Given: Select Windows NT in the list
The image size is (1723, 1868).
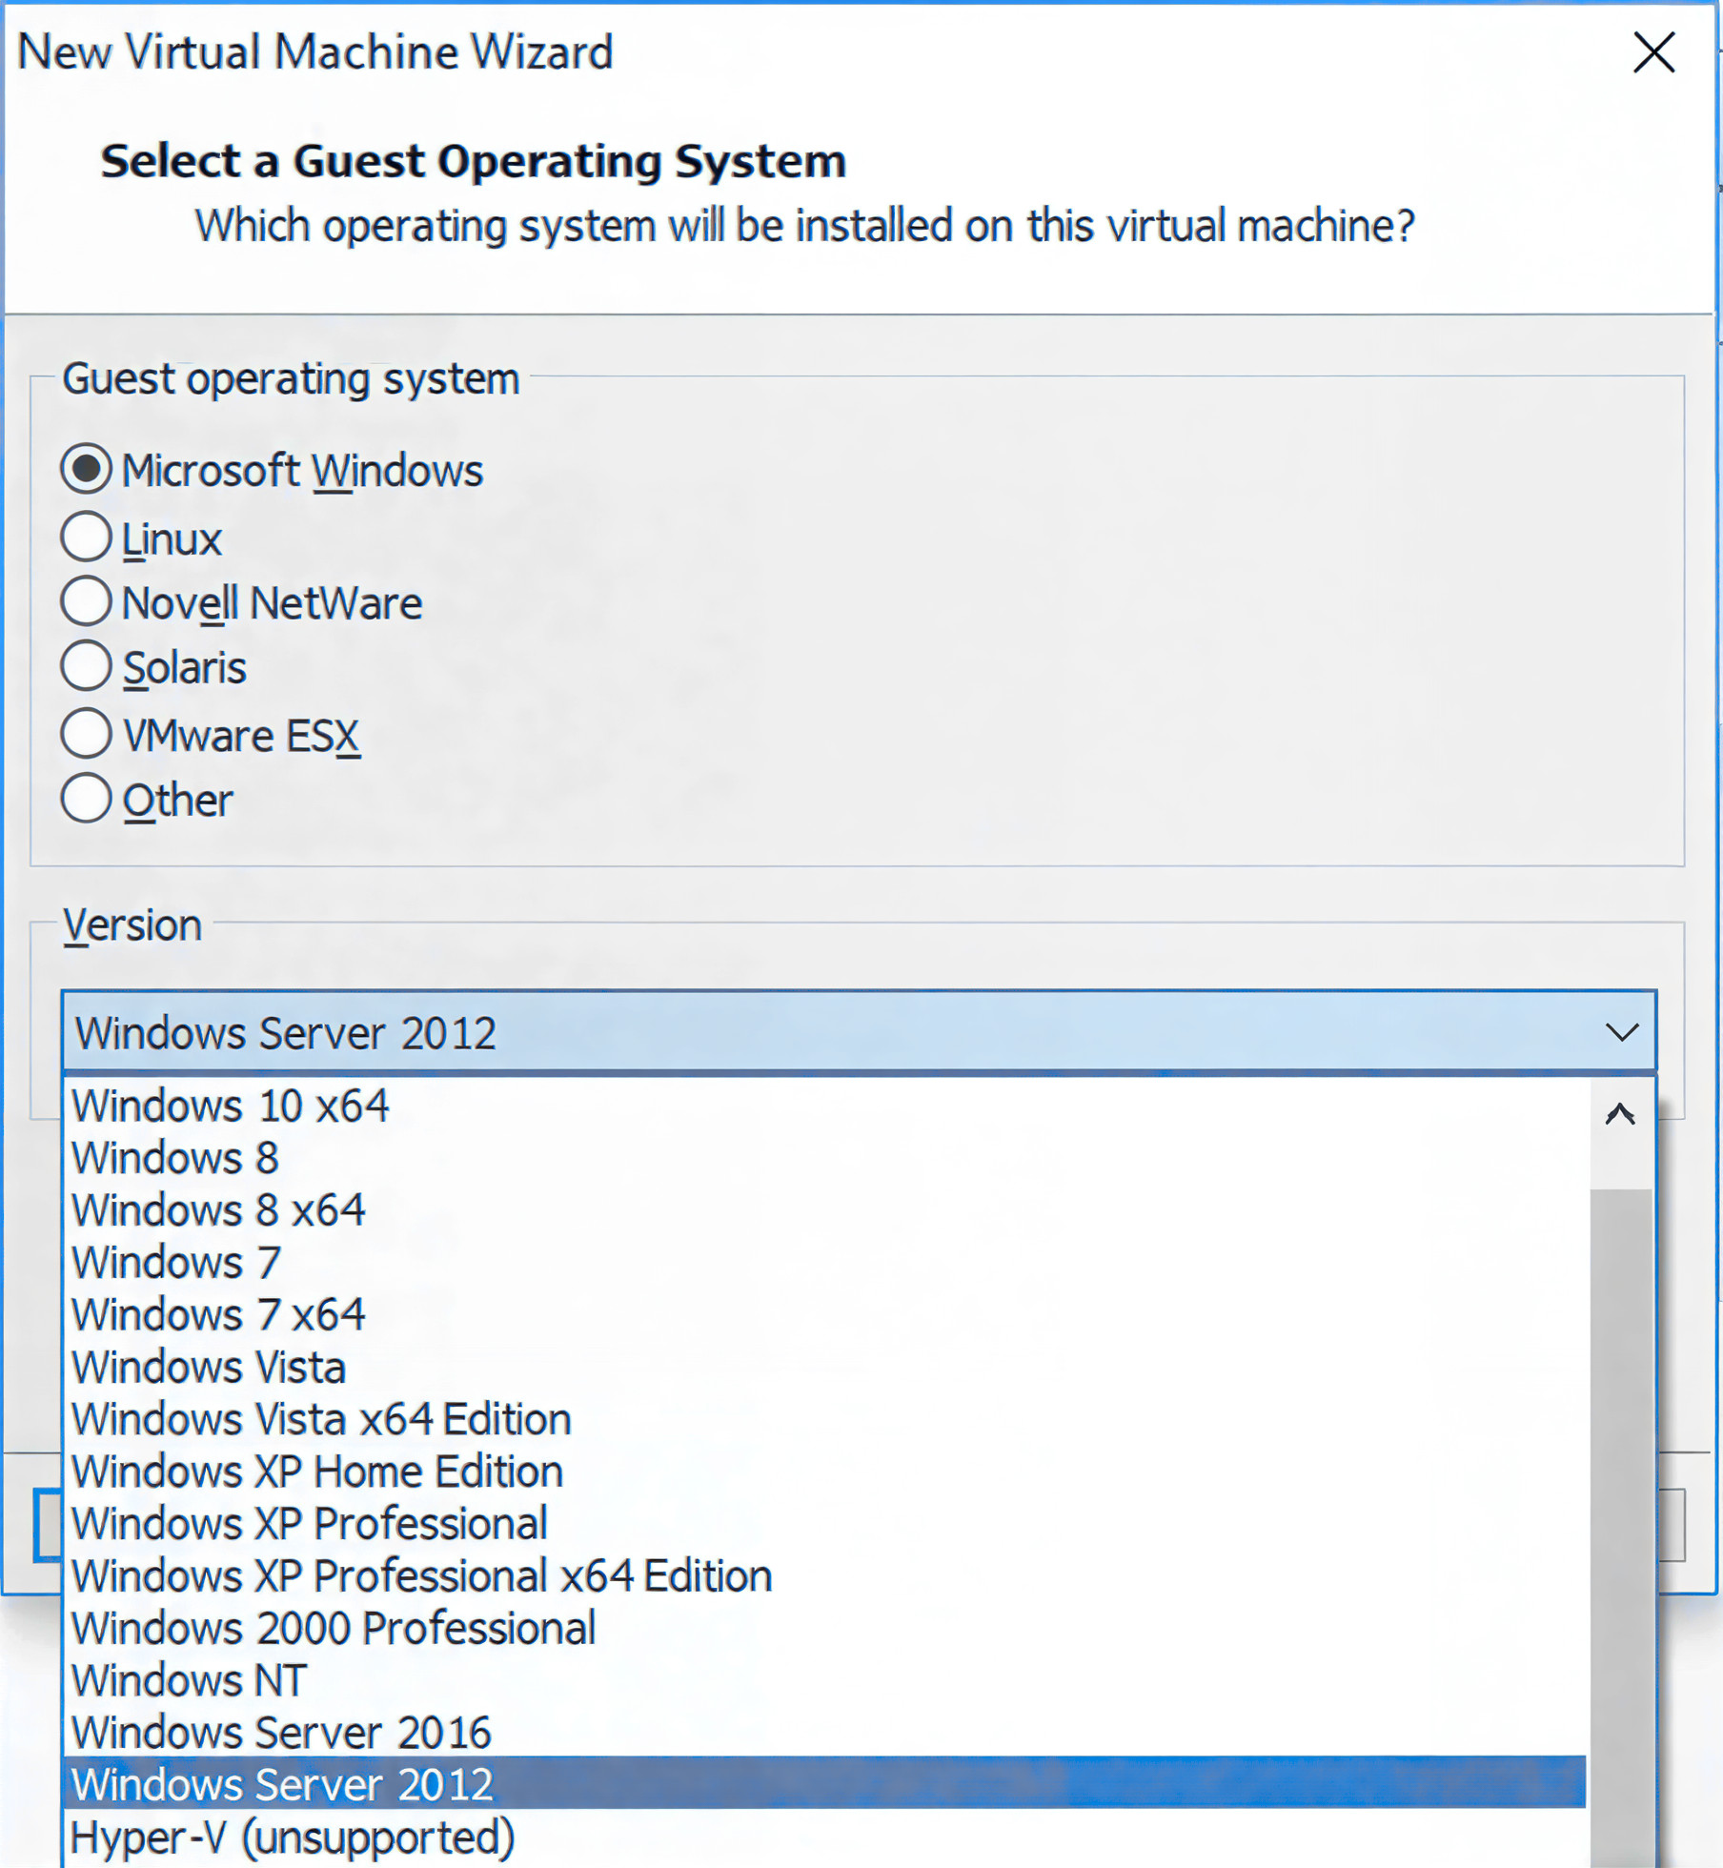Looking at the screenshot, I should coord(189,1680).
